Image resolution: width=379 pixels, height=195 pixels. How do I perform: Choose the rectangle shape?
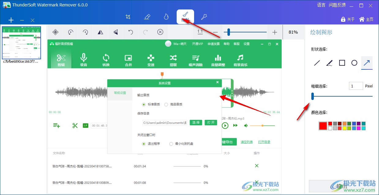[342, 63]
